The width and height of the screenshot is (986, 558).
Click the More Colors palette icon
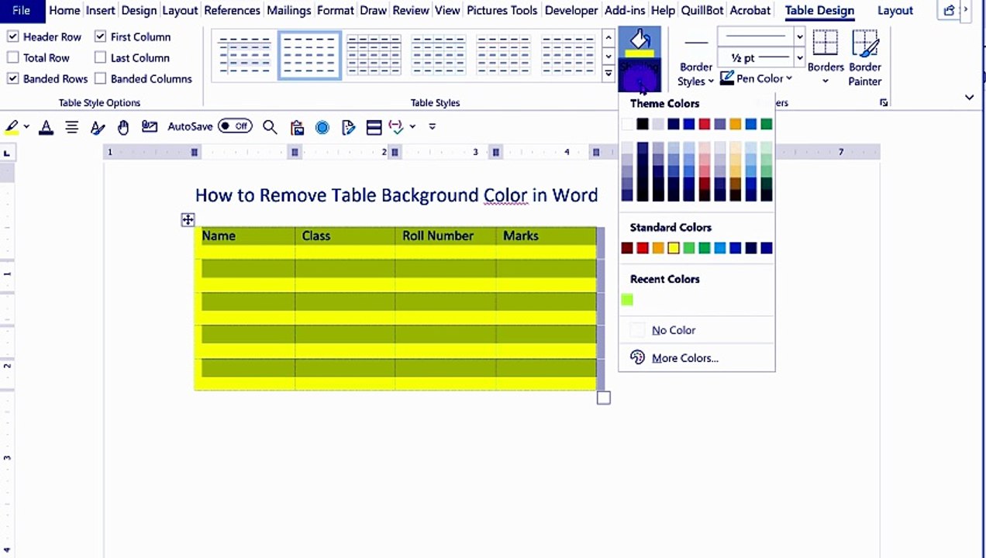(x=637, y=357)
